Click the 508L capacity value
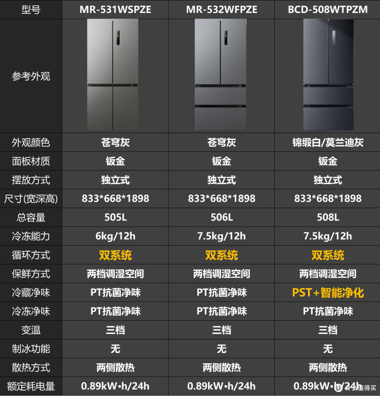Viewport: 380px width, 396px height. click(328, 217)
